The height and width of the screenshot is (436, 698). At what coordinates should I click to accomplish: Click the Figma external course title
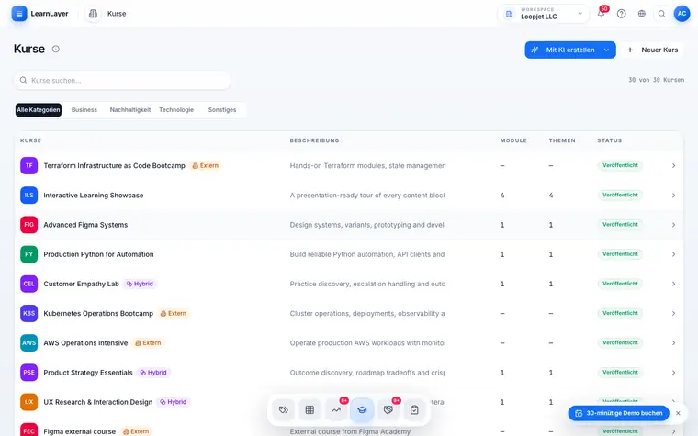[x=80, y=431]
